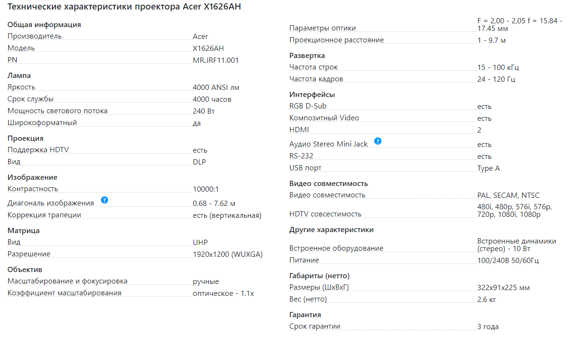Click the Срок гарантии value 3 года
This screenshot has width=579, height=341.
tap(488, 327)
